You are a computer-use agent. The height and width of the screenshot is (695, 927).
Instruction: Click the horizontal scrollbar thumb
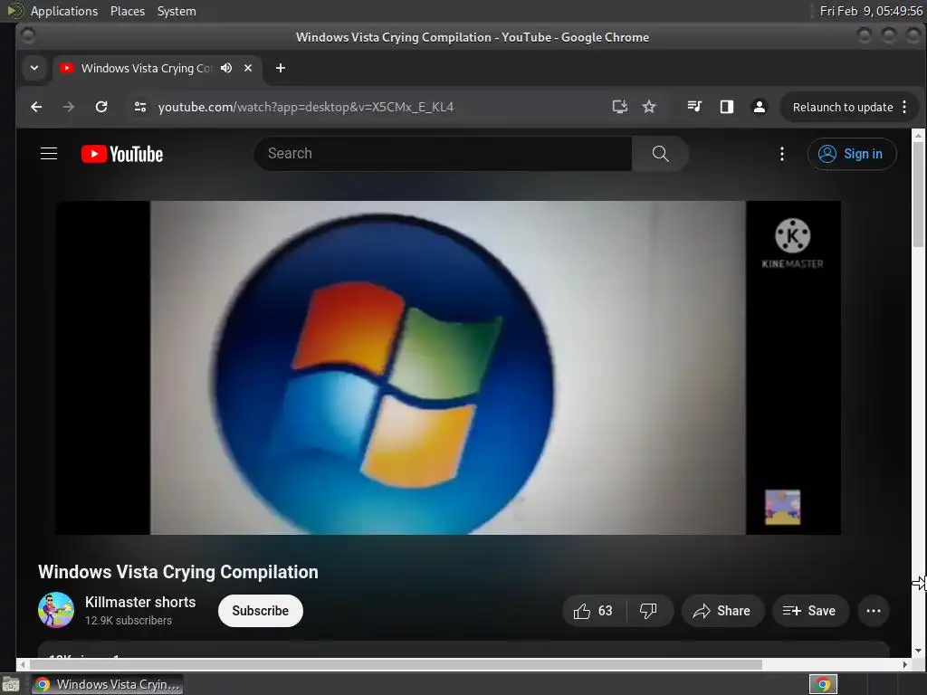[x=395, y=664]
